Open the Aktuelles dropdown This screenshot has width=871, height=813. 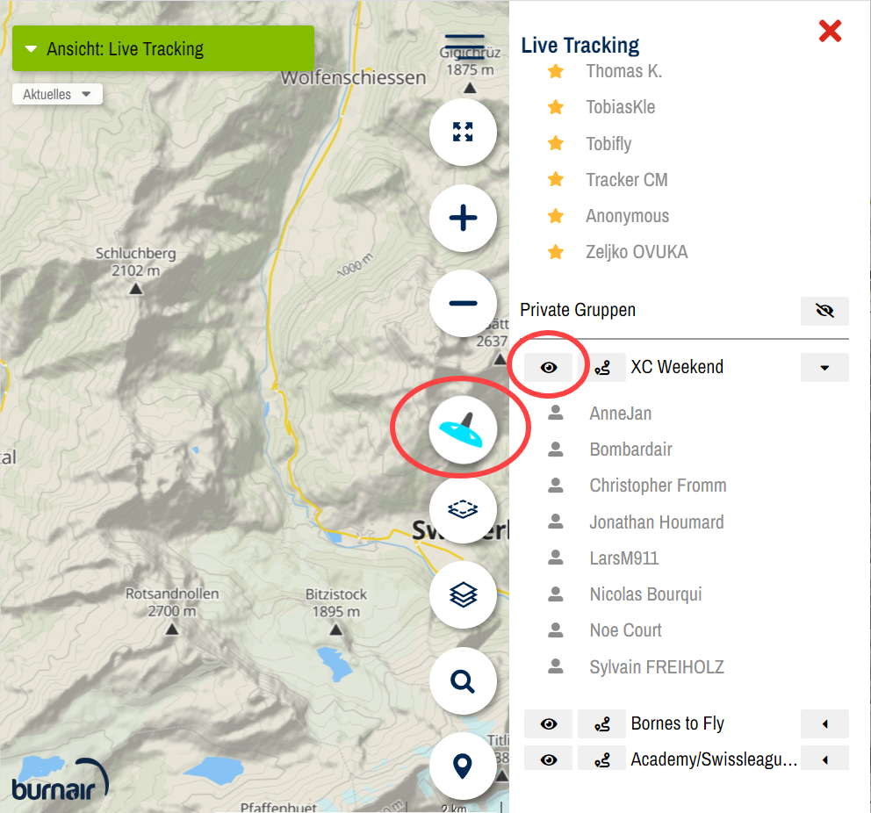click(x=57, y=95)
